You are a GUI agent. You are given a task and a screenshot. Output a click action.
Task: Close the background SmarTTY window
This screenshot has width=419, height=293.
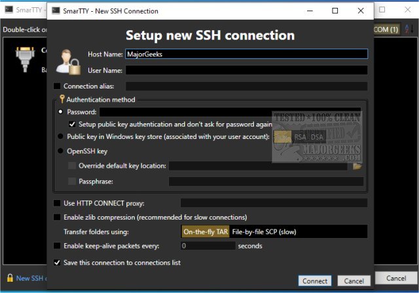407,10
